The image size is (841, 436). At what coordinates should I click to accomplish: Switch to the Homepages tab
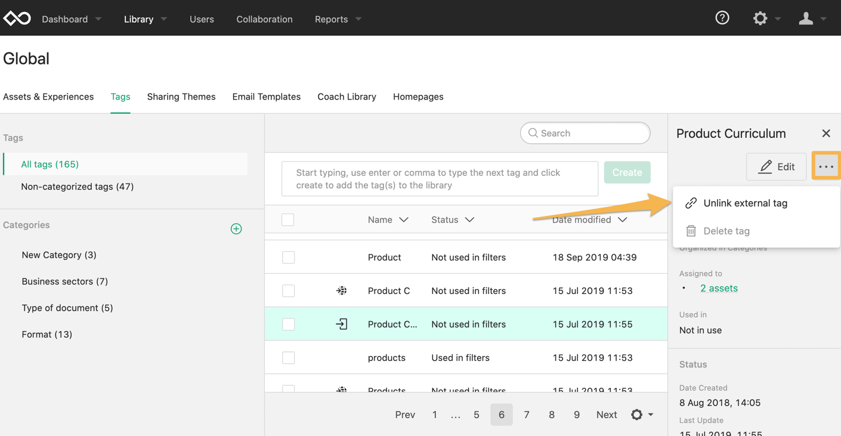point(418,97)
